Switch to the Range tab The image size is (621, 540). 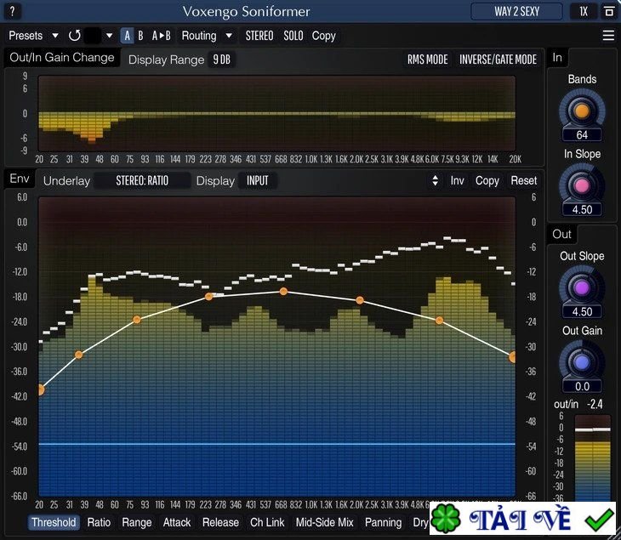137,522
